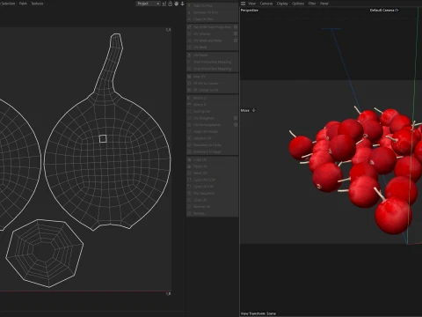
Task: Run the Reset UV command
Action: click(212, 173)
